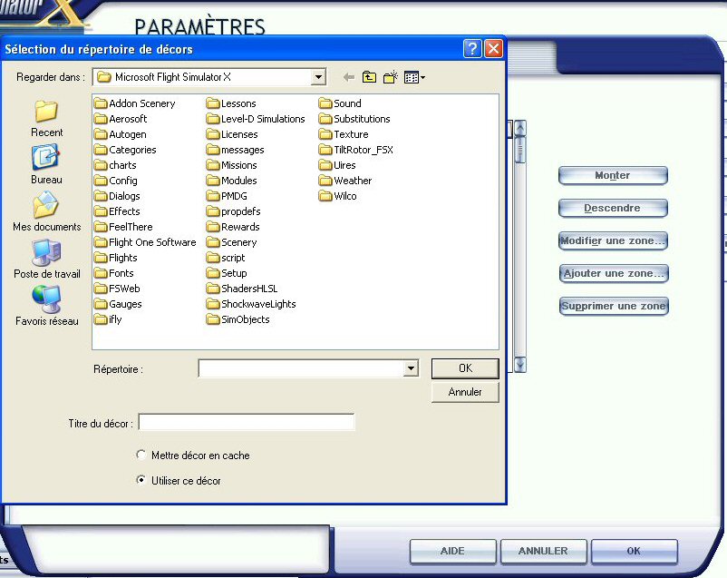
Task: Click the scenery list scrollbar thumb
Action: click(x=520, y=150)
